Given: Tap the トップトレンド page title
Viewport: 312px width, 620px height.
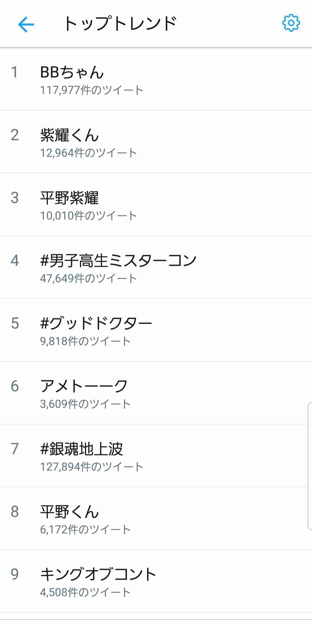Looking at the screenshot, I should click(120, 24).
